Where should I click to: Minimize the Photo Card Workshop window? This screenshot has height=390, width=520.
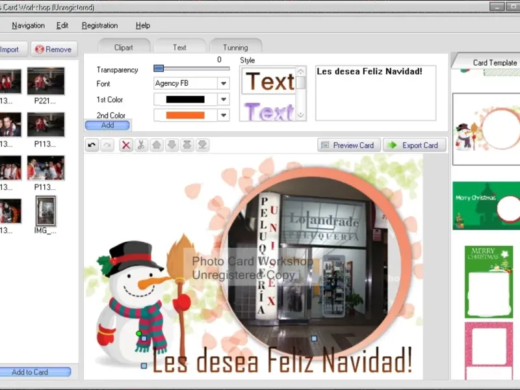pos(497,6)
